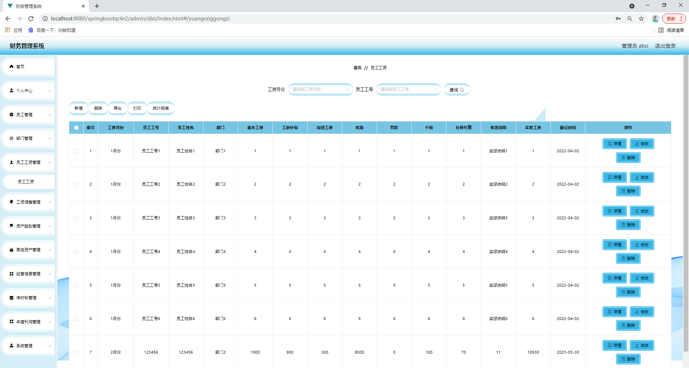This screenshot has height=368, width=689.
Task: Open the Apps grid icon in bookmarks bar
Action: (8, 30)
